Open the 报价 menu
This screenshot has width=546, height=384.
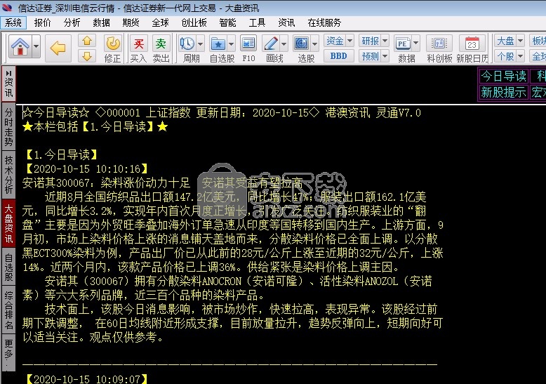click(43, 22)
